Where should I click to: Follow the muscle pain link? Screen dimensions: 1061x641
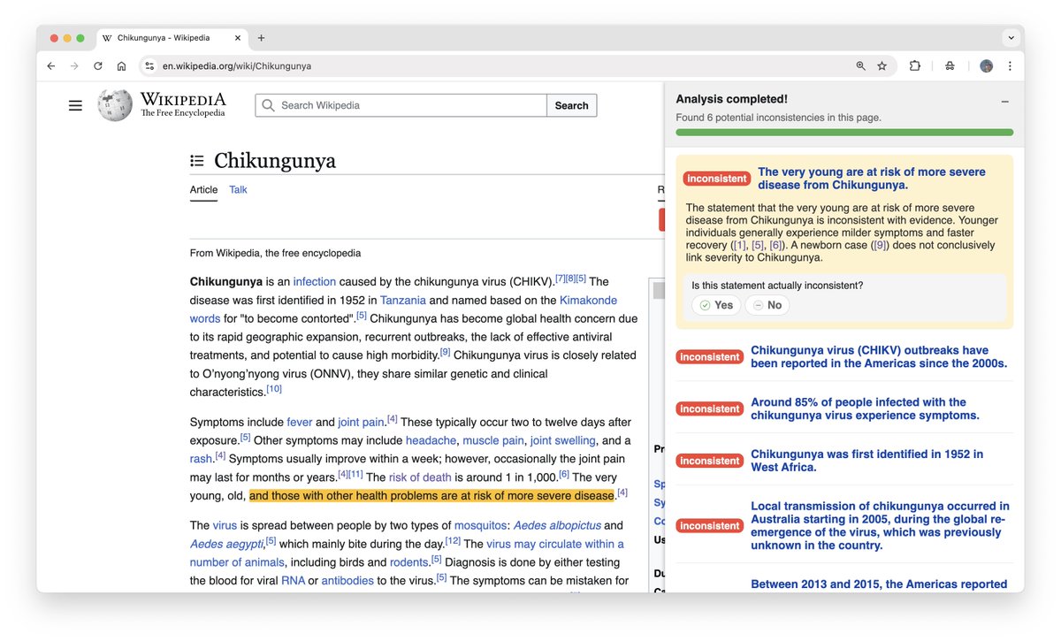493,440
